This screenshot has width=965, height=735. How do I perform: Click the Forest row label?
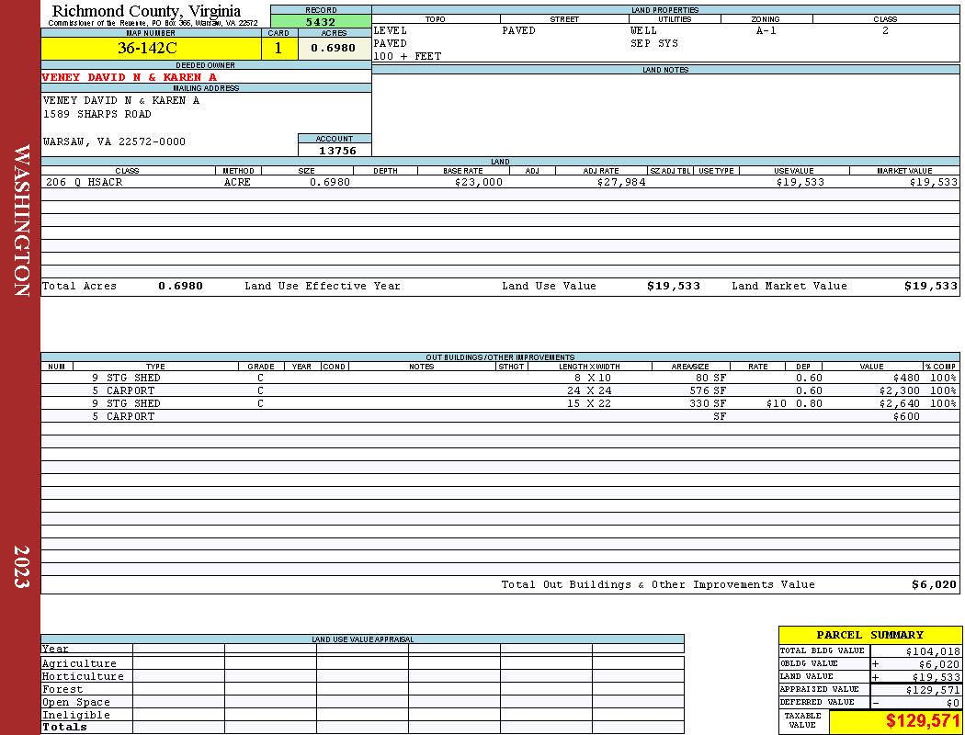tap(62, 689)
